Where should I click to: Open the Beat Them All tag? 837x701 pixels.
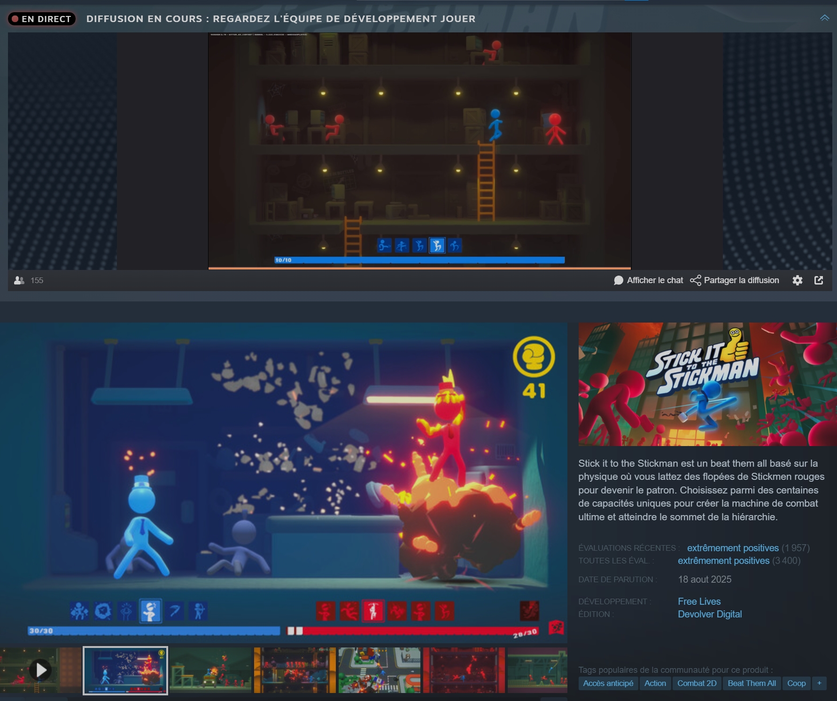pos(752,683)
